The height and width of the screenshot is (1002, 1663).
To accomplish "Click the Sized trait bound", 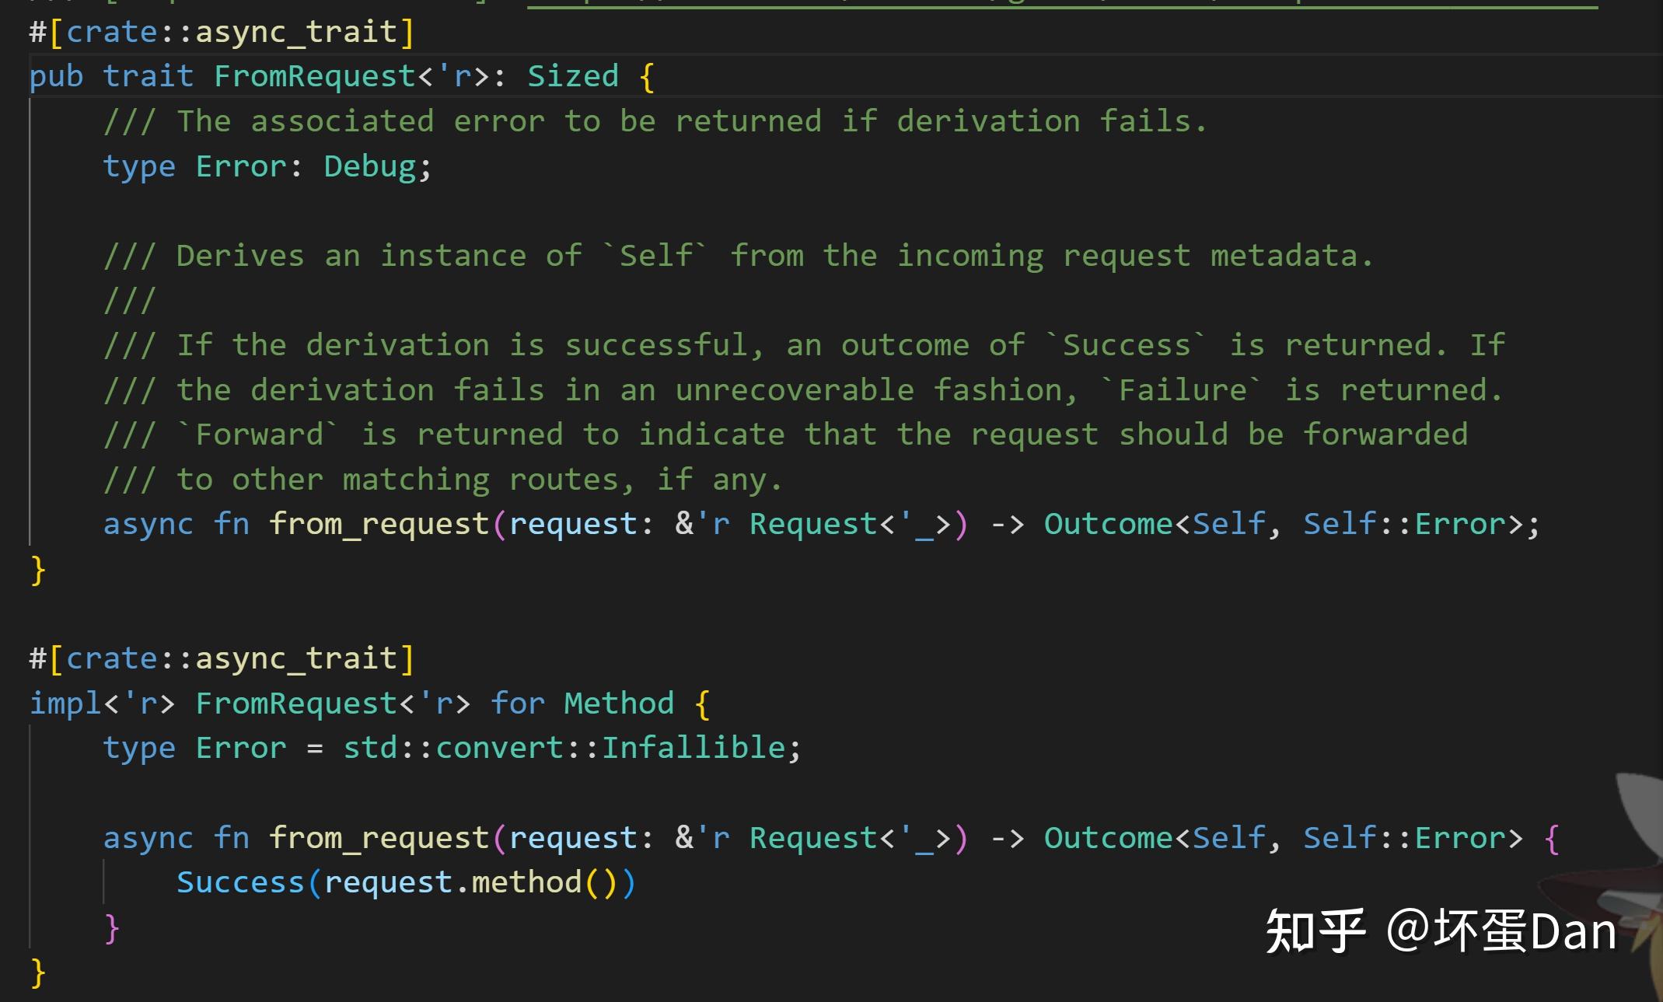I will coord(572,76).
